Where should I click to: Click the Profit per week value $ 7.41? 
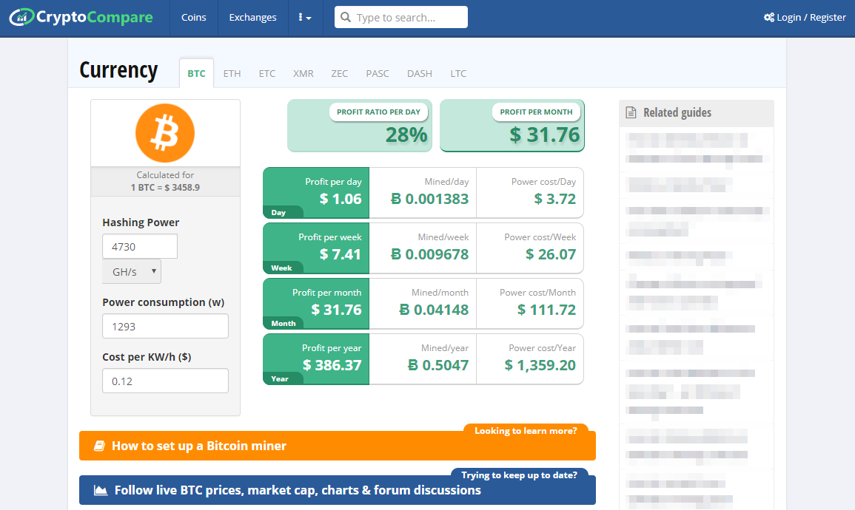point(341,254)
